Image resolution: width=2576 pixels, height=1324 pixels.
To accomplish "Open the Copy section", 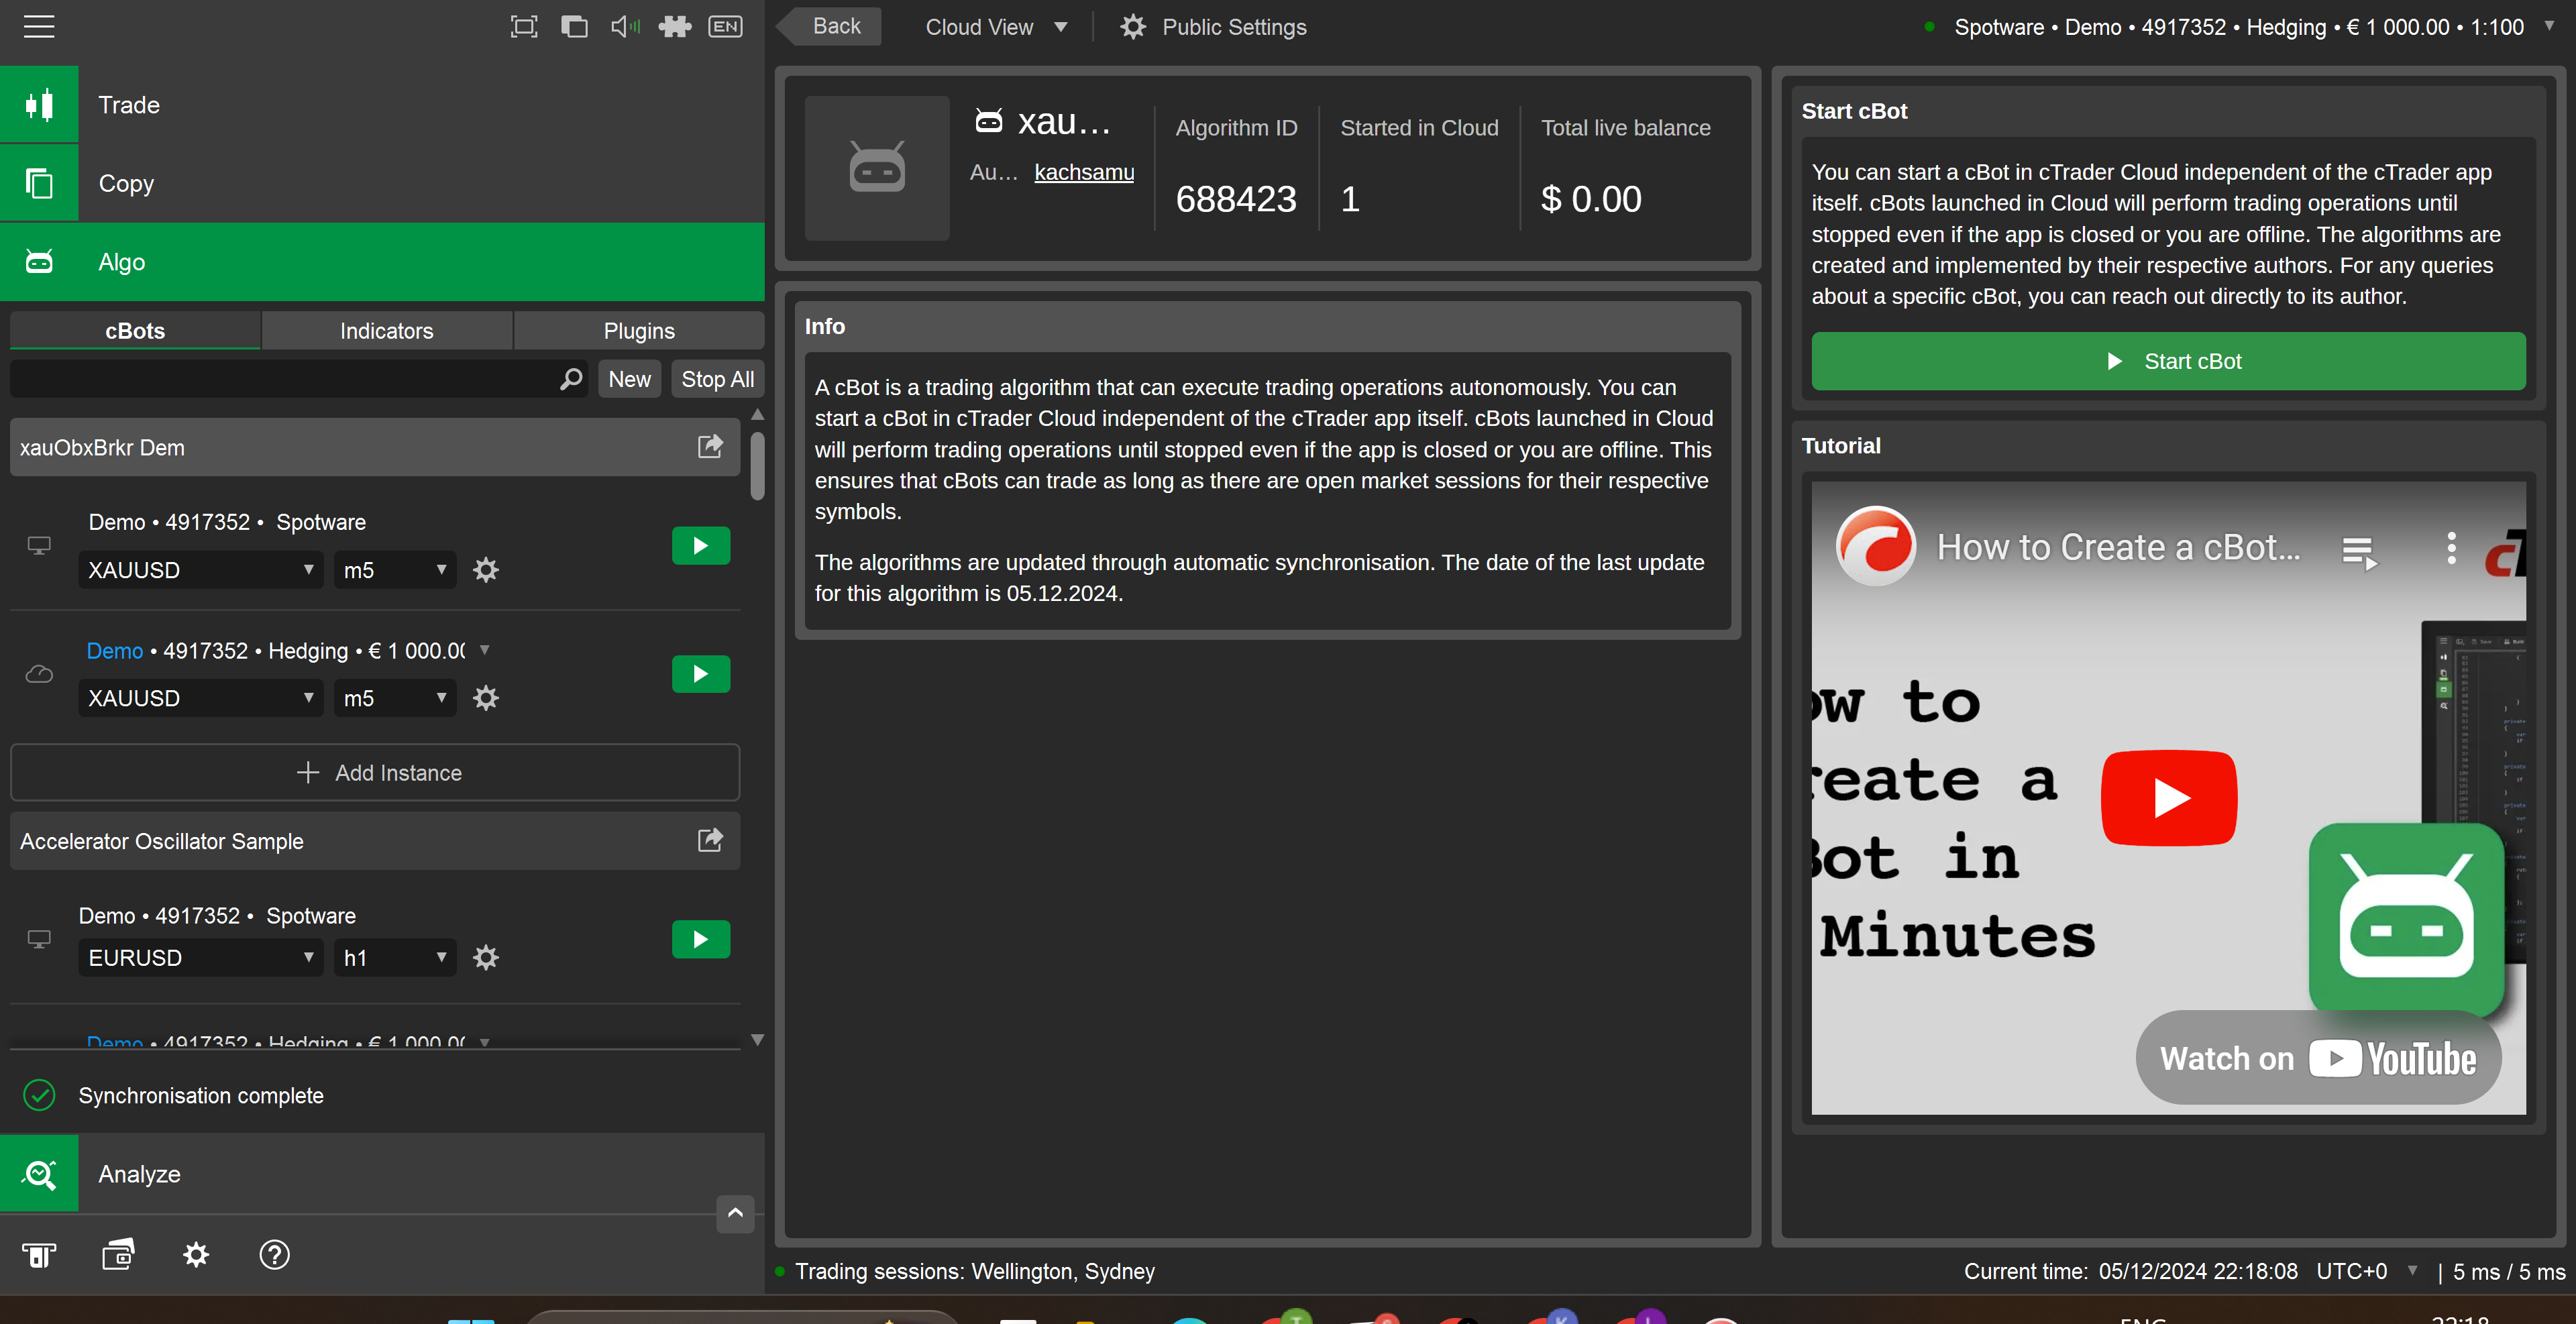I will tap(382, 183).
